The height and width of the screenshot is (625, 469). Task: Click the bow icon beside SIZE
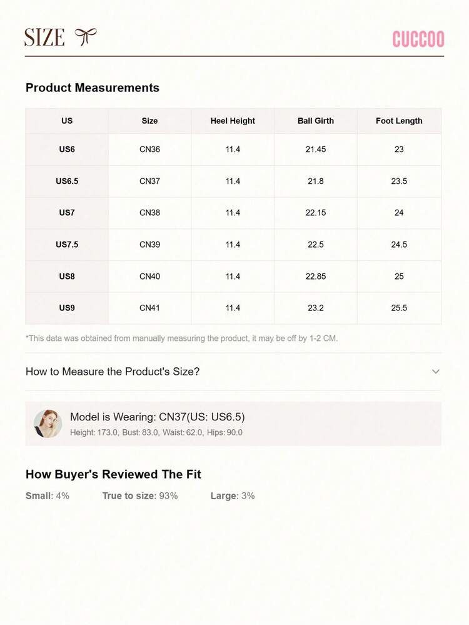(x=86, y=37)
